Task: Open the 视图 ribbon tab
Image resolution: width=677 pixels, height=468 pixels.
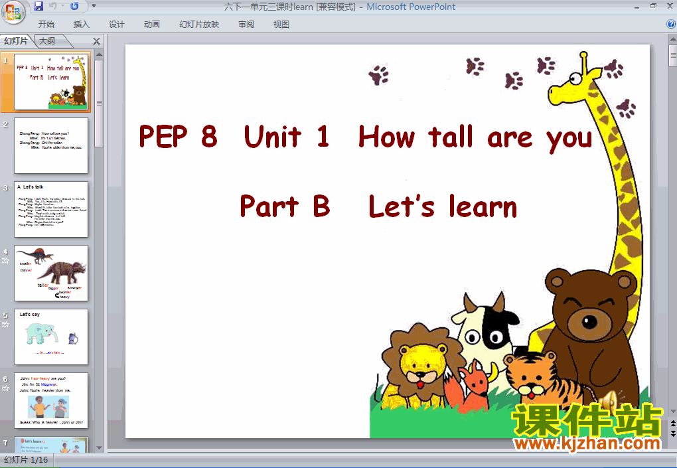Action: tap(281, 24)
